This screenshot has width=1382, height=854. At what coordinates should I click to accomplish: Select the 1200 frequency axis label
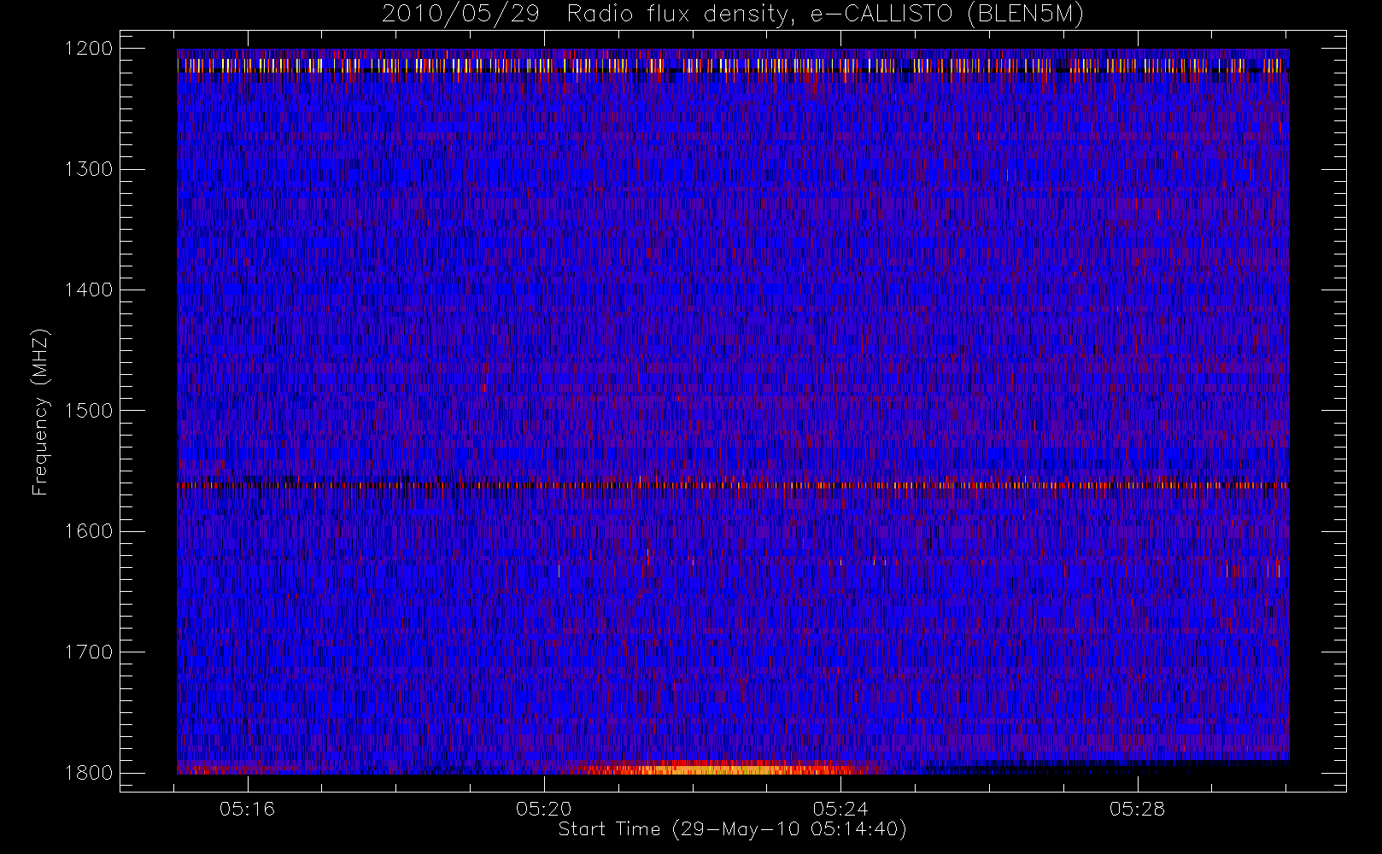89,49
